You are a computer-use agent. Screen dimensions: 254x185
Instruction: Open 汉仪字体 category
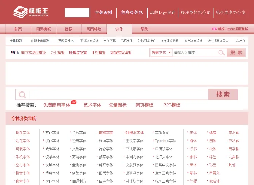52,141
